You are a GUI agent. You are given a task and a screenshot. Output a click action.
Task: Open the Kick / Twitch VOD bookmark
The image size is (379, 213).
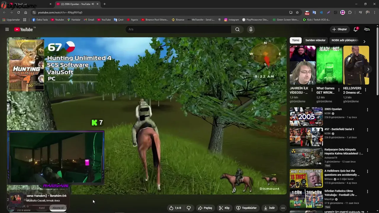coord(316,20)
